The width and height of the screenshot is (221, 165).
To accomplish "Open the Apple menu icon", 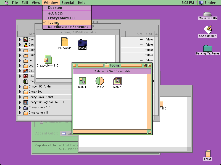I will 6,3.
